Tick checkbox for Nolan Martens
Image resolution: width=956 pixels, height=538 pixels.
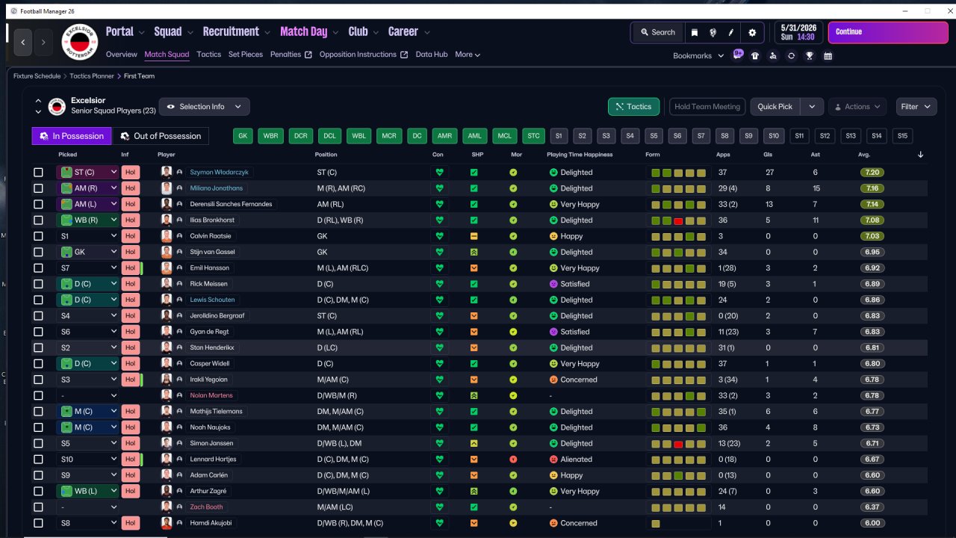pos(38,395)
